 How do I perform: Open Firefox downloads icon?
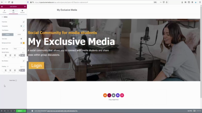pos(182,2)
